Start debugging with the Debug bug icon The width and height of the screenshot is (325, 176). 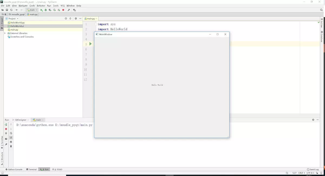(x=45, y=10)
